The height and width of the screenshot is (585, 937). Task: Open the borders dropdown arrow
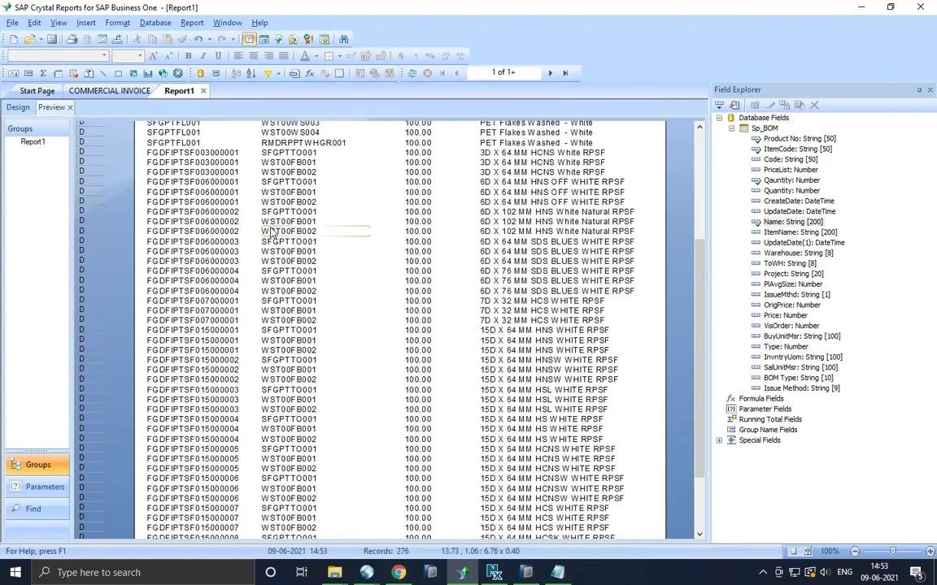click(x=339, y=56)
